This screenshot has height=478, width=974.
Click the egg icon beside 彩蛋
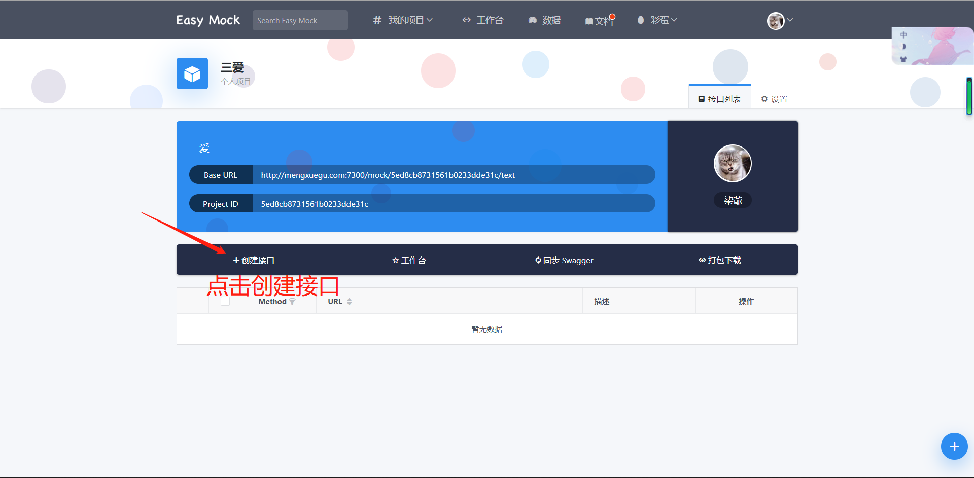click(x=641, y=20)
